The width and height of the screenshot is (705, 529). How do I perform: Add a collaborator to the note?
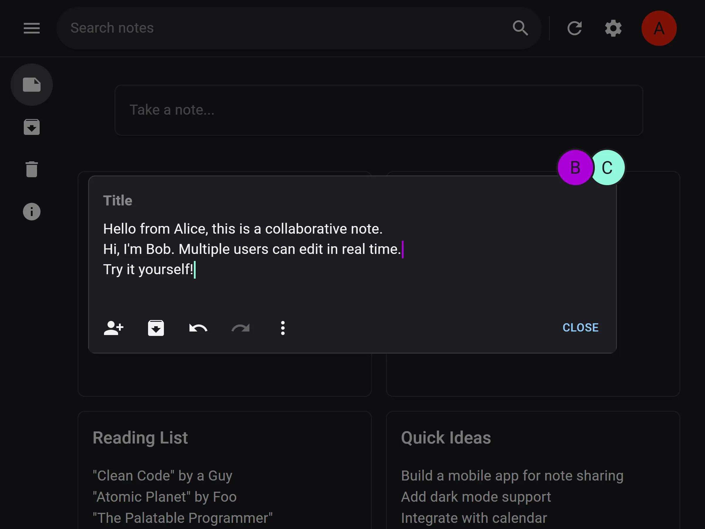pos(114,328)
